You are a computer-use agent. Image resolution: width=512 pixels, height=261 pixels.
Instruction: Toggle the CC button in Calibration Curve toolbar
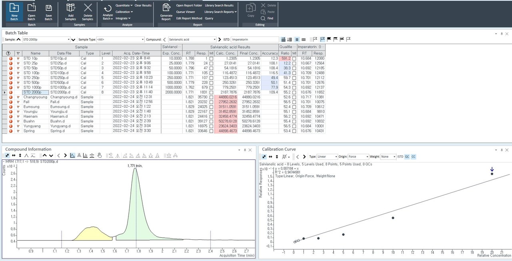(x=414, y=157)
